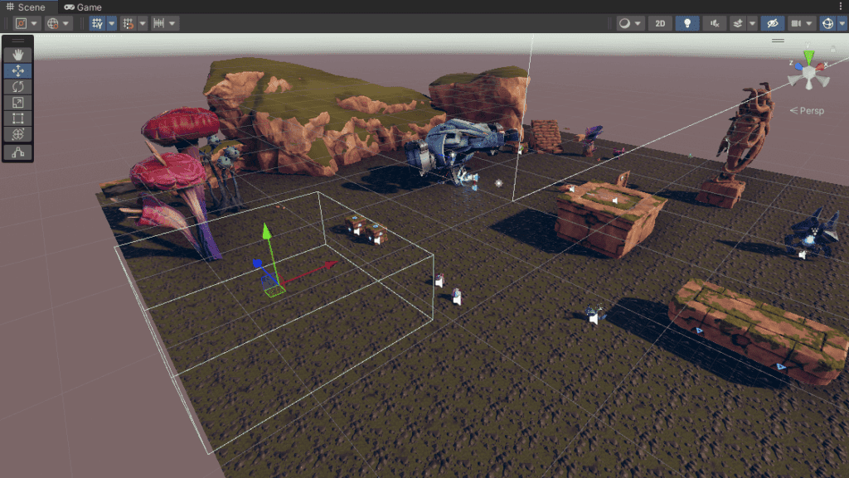
Task: Open the snap increment settings
Action: tap(158, 22)
